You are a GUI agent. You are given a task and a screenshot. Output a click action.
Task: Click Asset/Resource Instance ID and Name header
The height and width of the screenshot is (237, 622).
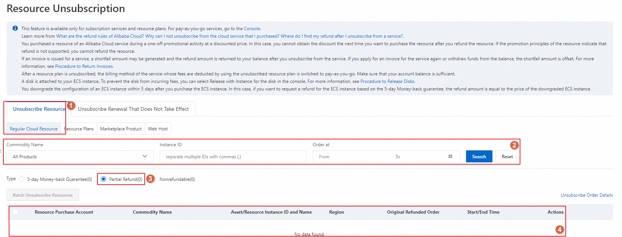tap(271, 212)
